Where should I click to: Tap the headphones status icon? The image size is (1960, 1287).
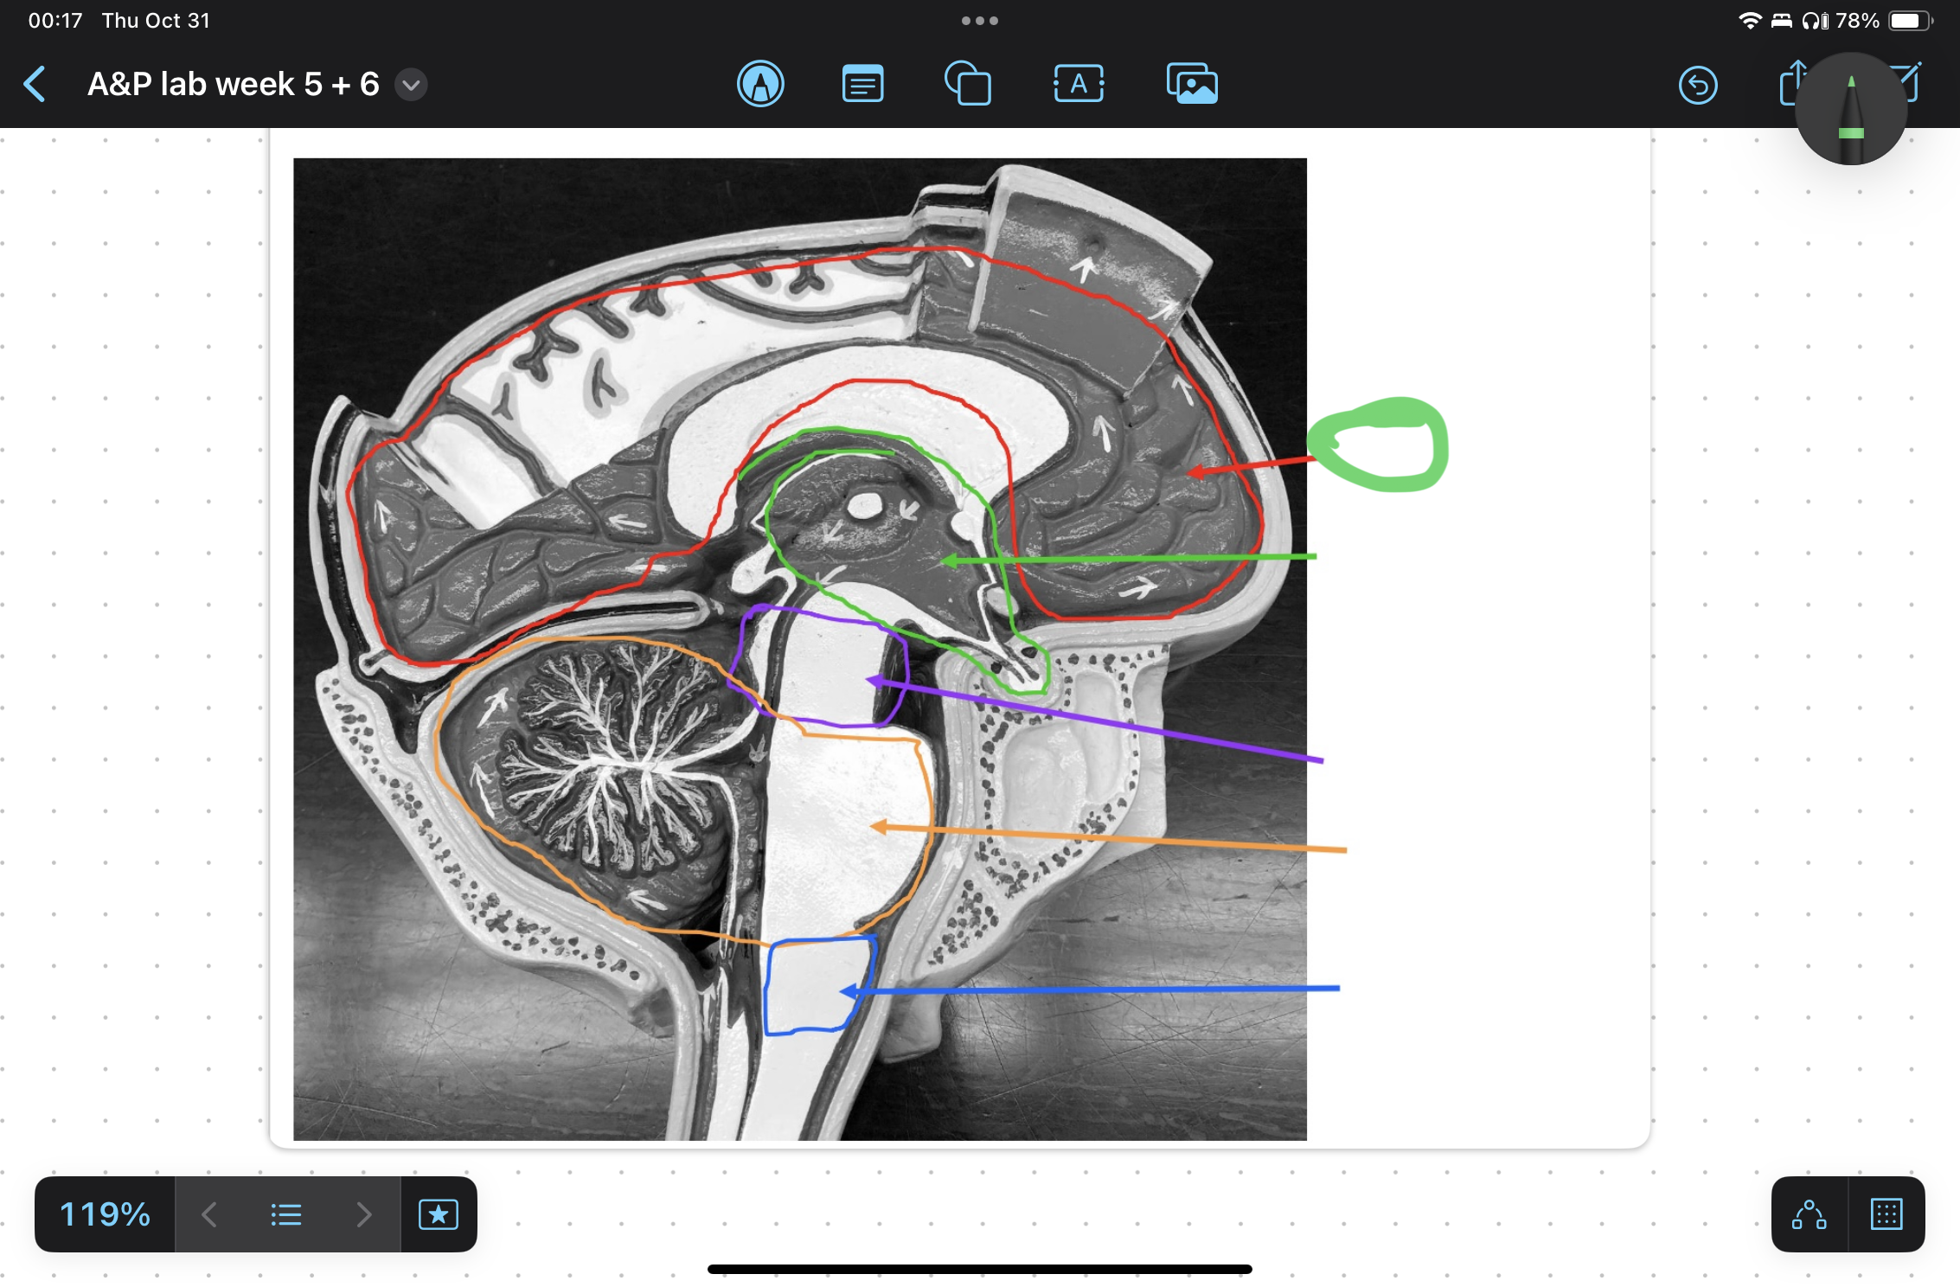coord(1815,21)
